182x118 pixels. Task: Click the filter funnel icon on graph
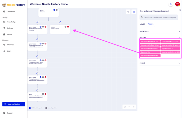coord(128,12)
